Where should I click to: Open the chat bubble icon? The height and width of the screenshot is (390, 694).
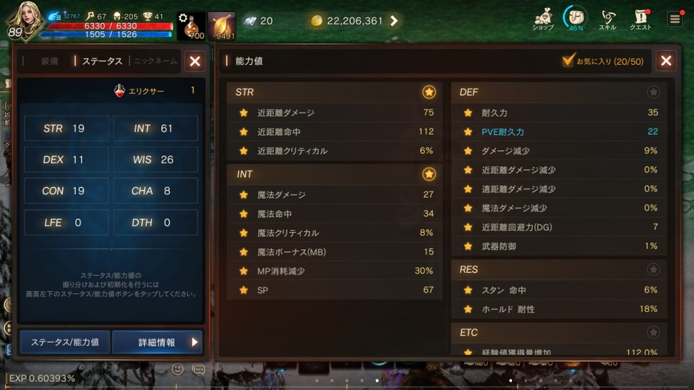coord(198,369)
